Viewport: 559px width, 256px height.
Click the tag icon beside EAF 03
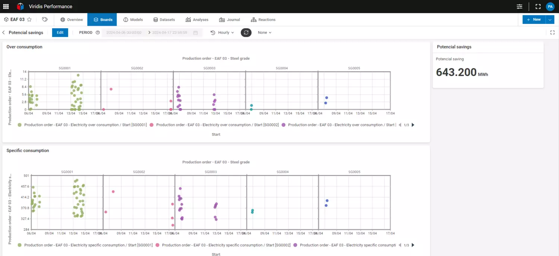pos(45,20)
